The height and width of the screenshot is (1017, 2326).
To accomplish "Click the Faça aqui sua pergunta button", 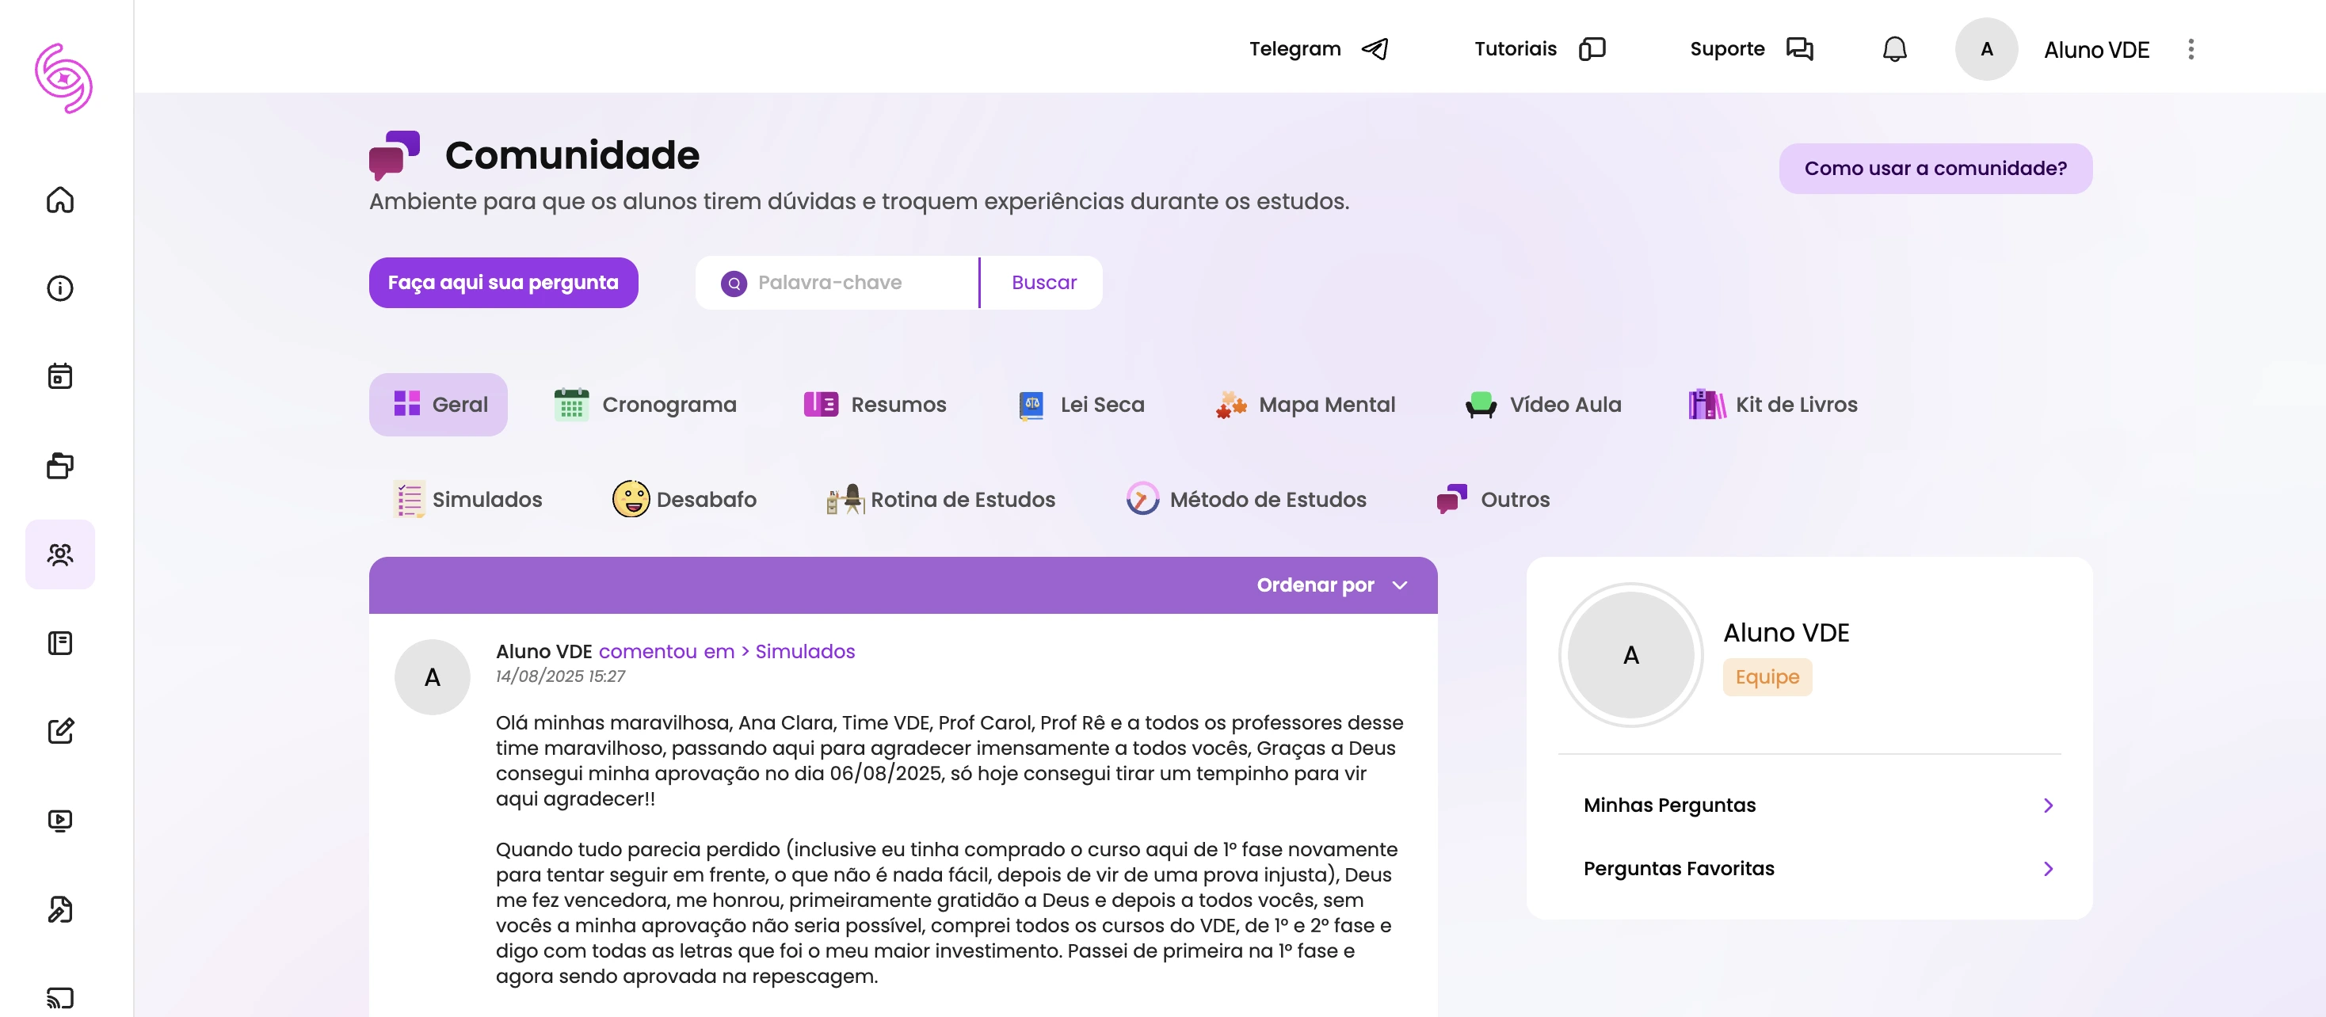I will coord(503,283).
